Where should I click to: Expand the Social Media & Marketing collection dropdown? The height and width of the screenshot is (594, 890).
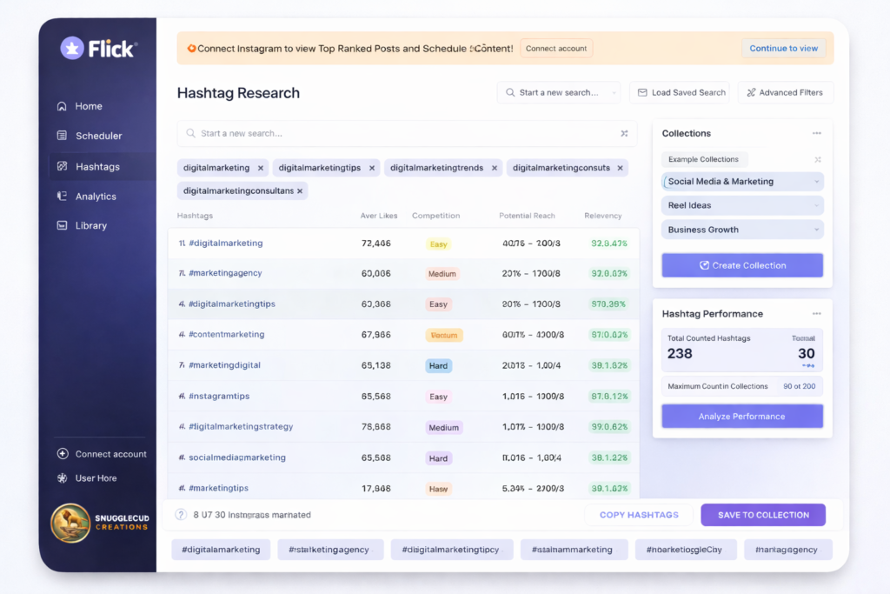[x=815, y=181]
